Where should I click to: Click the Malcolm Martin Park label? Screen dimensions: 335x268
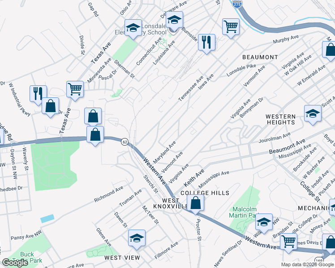tap(244, 212)
